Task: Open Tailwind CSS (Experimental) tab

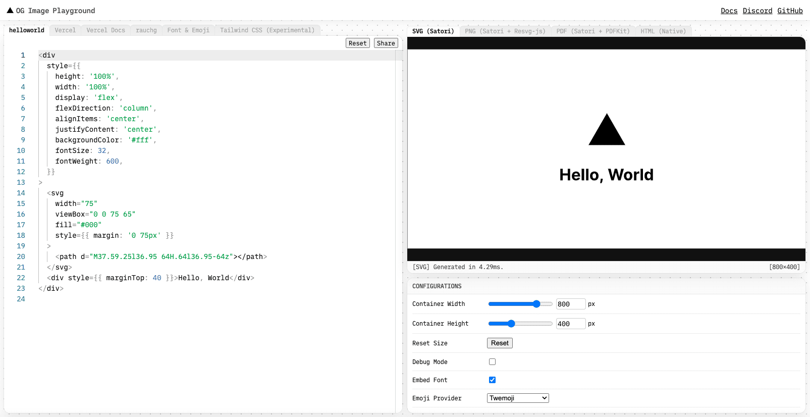Action: pyautogui.click(x=267, y=30)
